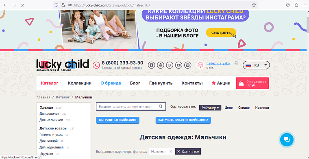Go back using the browser back arrow
Viewport: 309px width, 159px height.
coord(6,5)
